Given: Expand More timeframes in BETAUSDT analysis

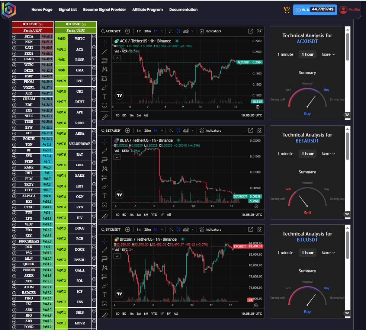Looking at the screenshot, I should coord(328,154).
